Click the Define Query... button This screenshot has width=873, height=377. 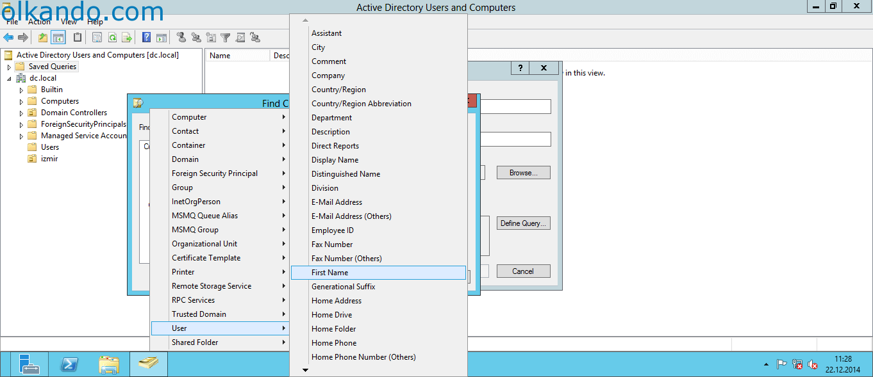click(x=524, y=223)
